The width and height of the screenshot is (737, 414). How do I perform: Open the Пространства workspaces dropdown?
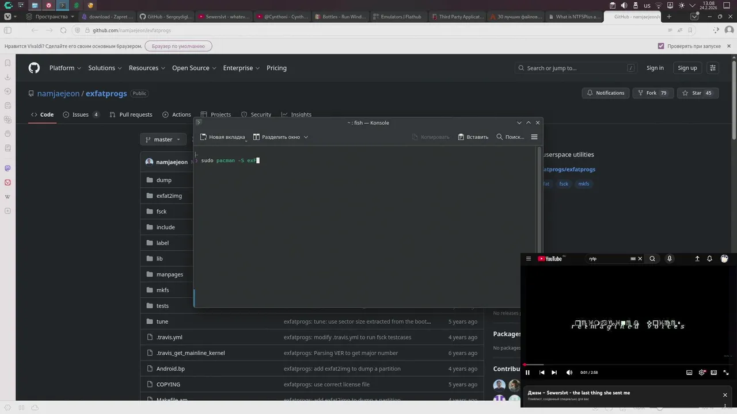click(50, 17)
